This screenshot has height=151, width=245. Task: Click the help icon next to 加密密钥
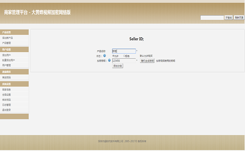click(109, 60)
